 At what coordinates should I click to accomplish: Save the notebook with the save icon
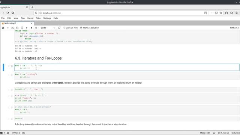[x=3, y=28]
